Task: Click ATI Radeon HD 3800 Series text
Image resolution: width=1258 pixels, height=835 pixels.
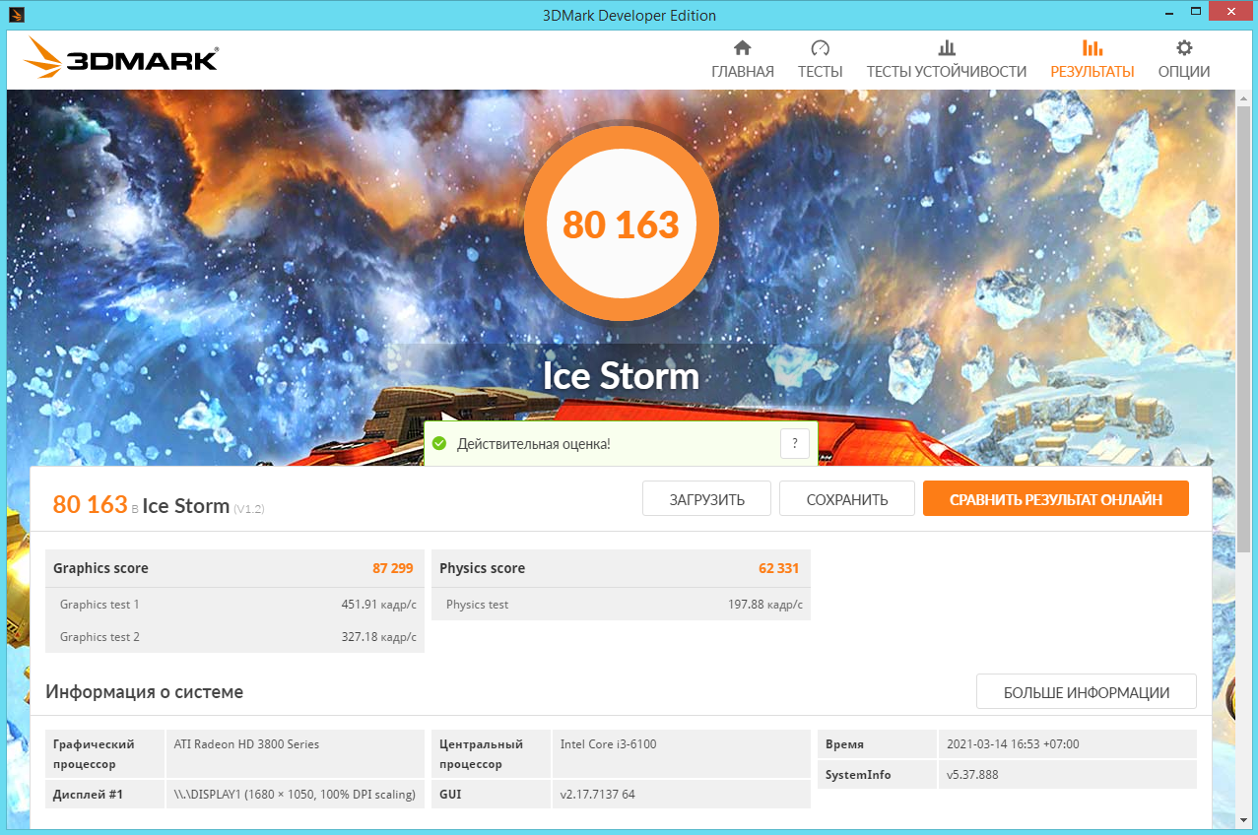Action: pyautogui.click(x=246, y=744)
